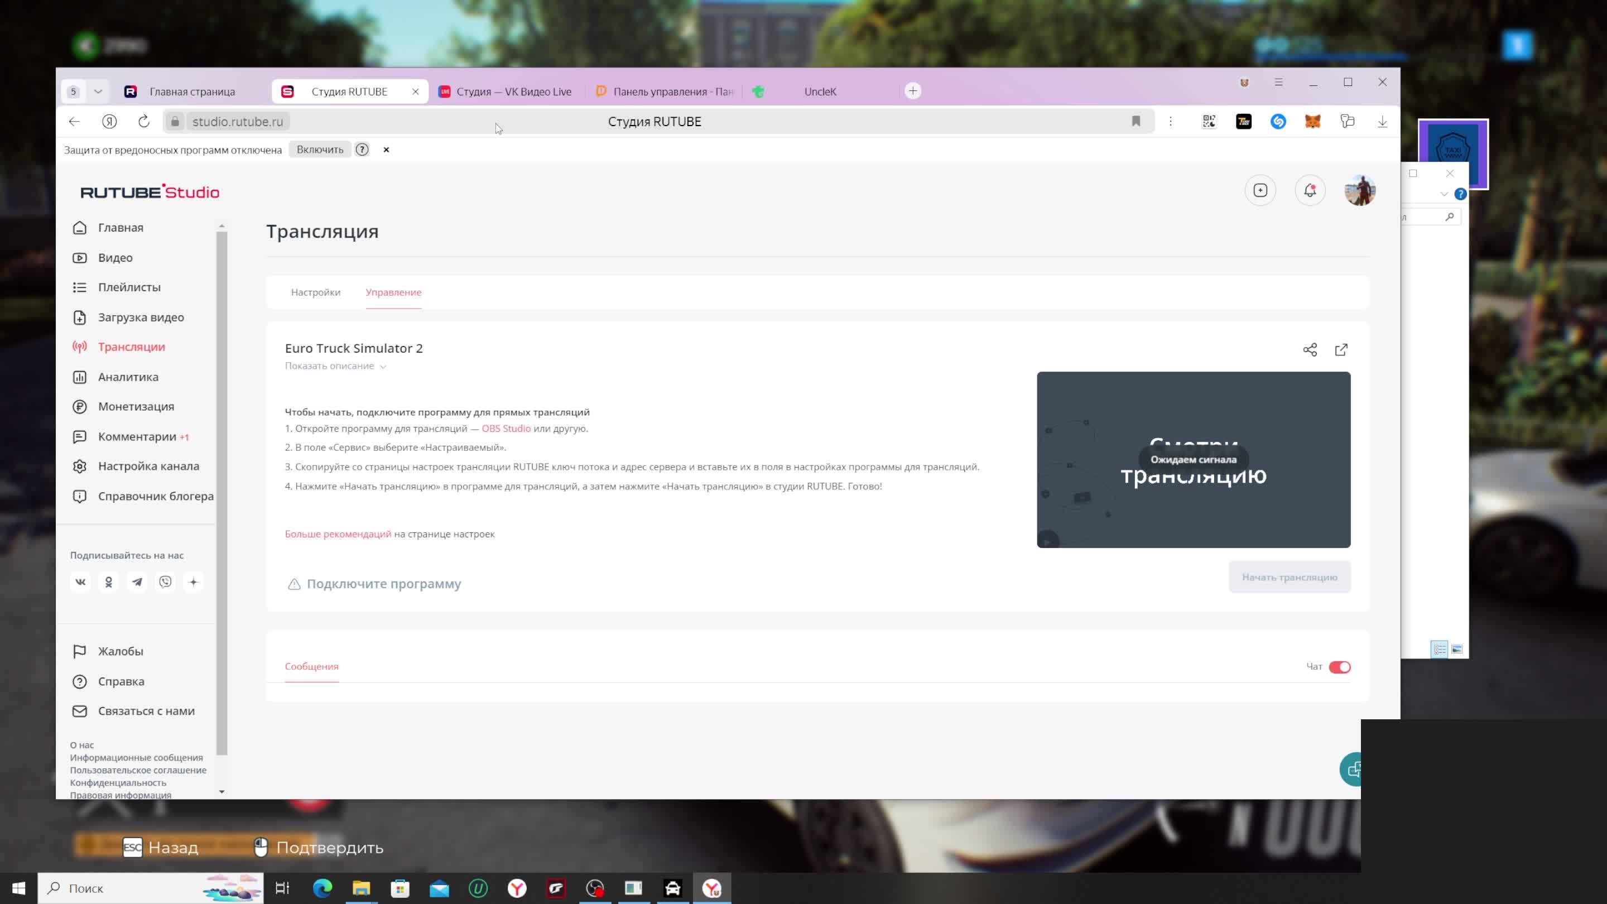Viewport: 1607px width, 904px height.
Task: Click the add content plus icon
Action: pyautogui.click(x=1259, y=190)
